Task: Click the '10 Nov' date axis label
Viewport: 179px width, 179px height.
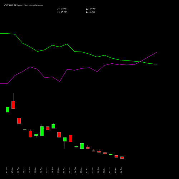Action: tap(18, 170)
